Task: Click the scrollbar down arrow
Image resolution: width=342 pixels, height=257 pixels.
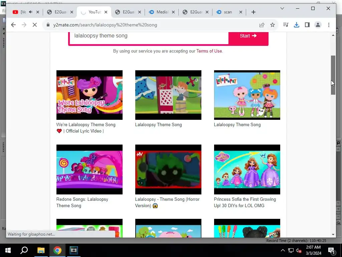Action: click(333, 235)
